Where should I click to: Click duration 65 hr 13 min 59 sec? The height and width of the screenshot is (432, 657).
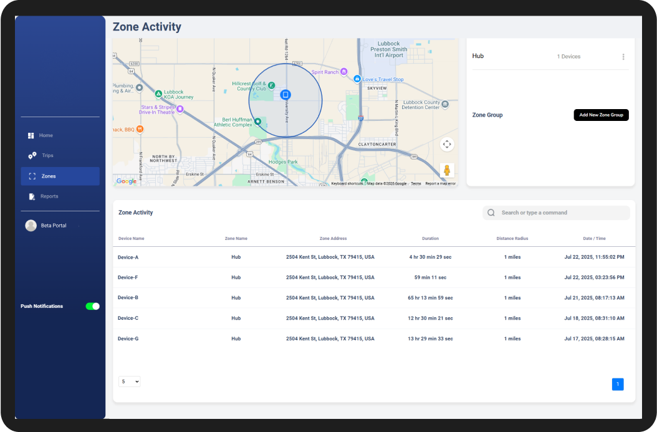(430, 298)
